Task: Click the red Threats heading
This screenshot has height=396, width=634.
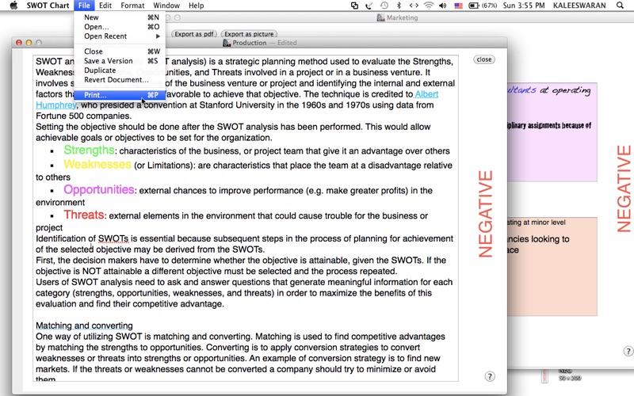Action: 84,215
